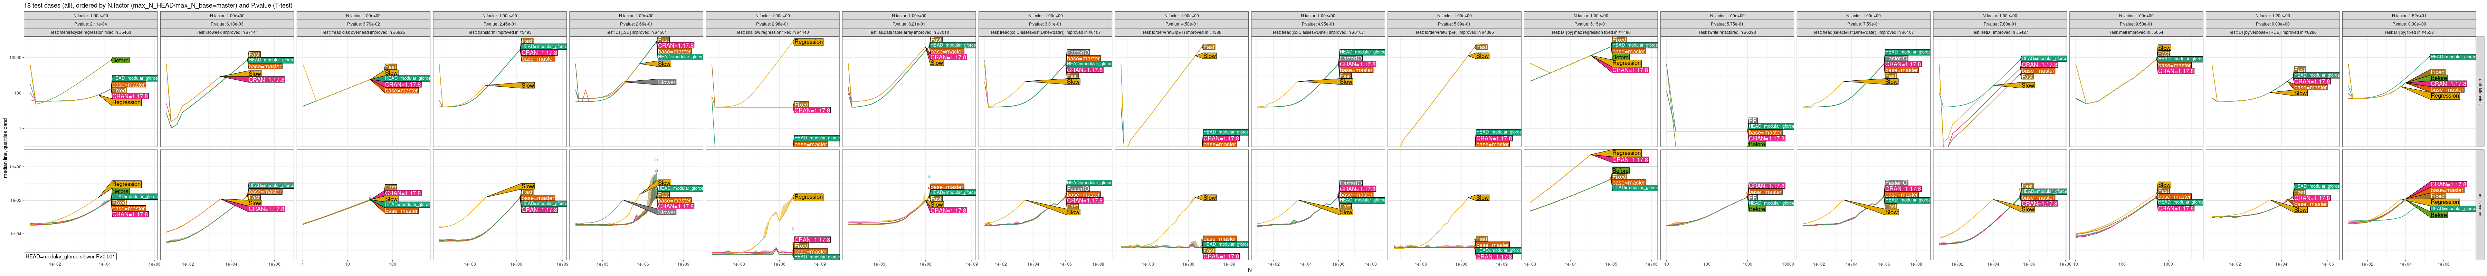Viewport: 2487px width, 276px height.
Task: Click green Before label in memrecycle kilobytes plot
Action: coord(121,60)
